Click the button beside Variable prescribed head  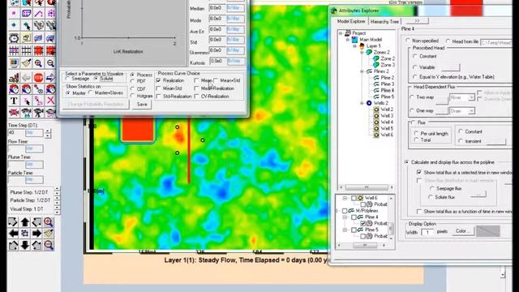tap(451, 67)
